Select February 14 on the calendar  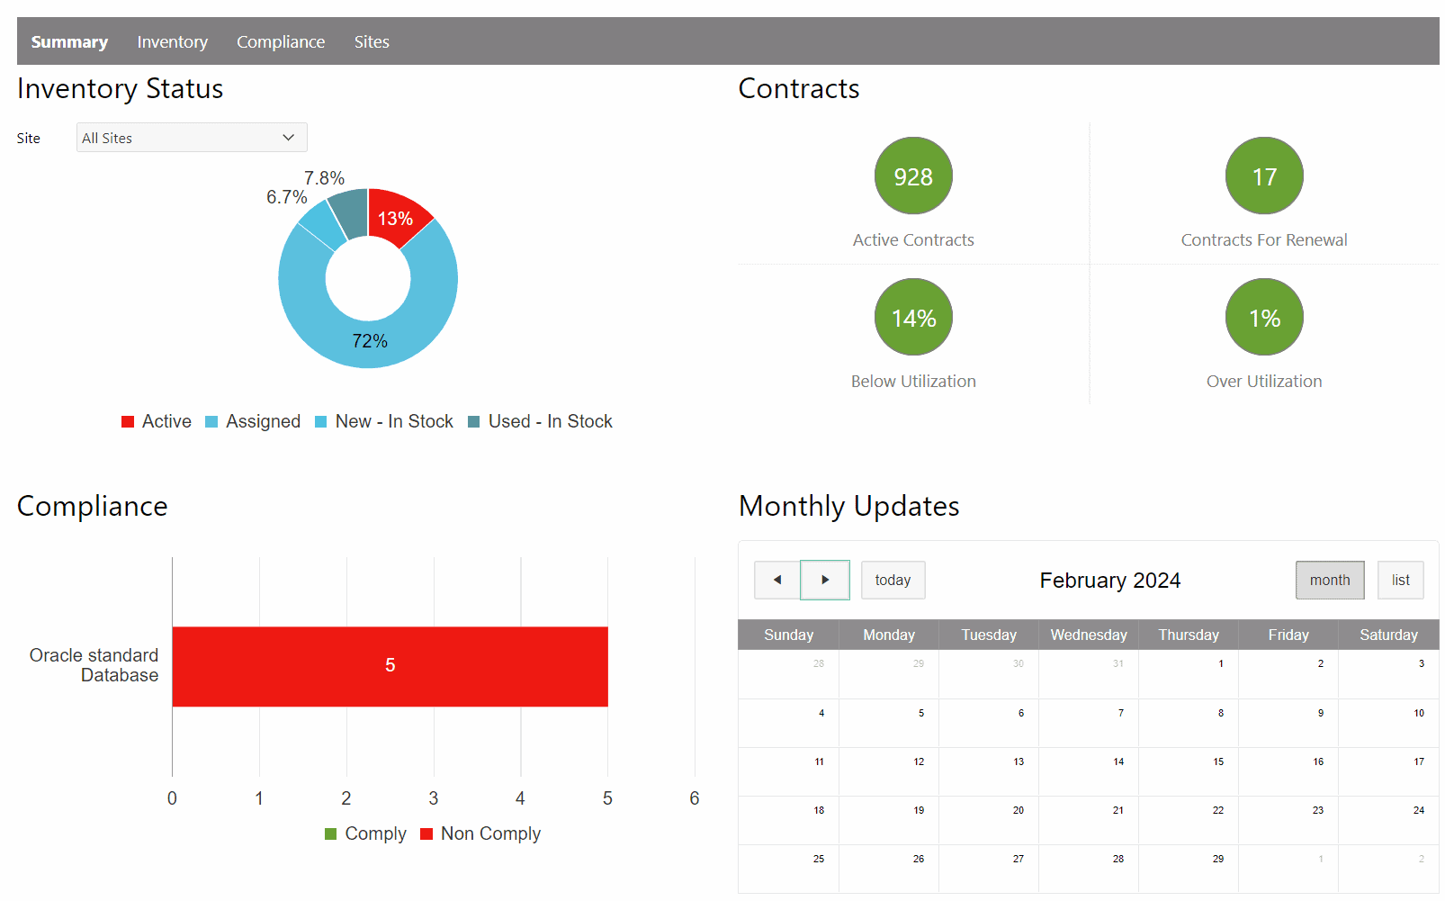click(1088, 771)
